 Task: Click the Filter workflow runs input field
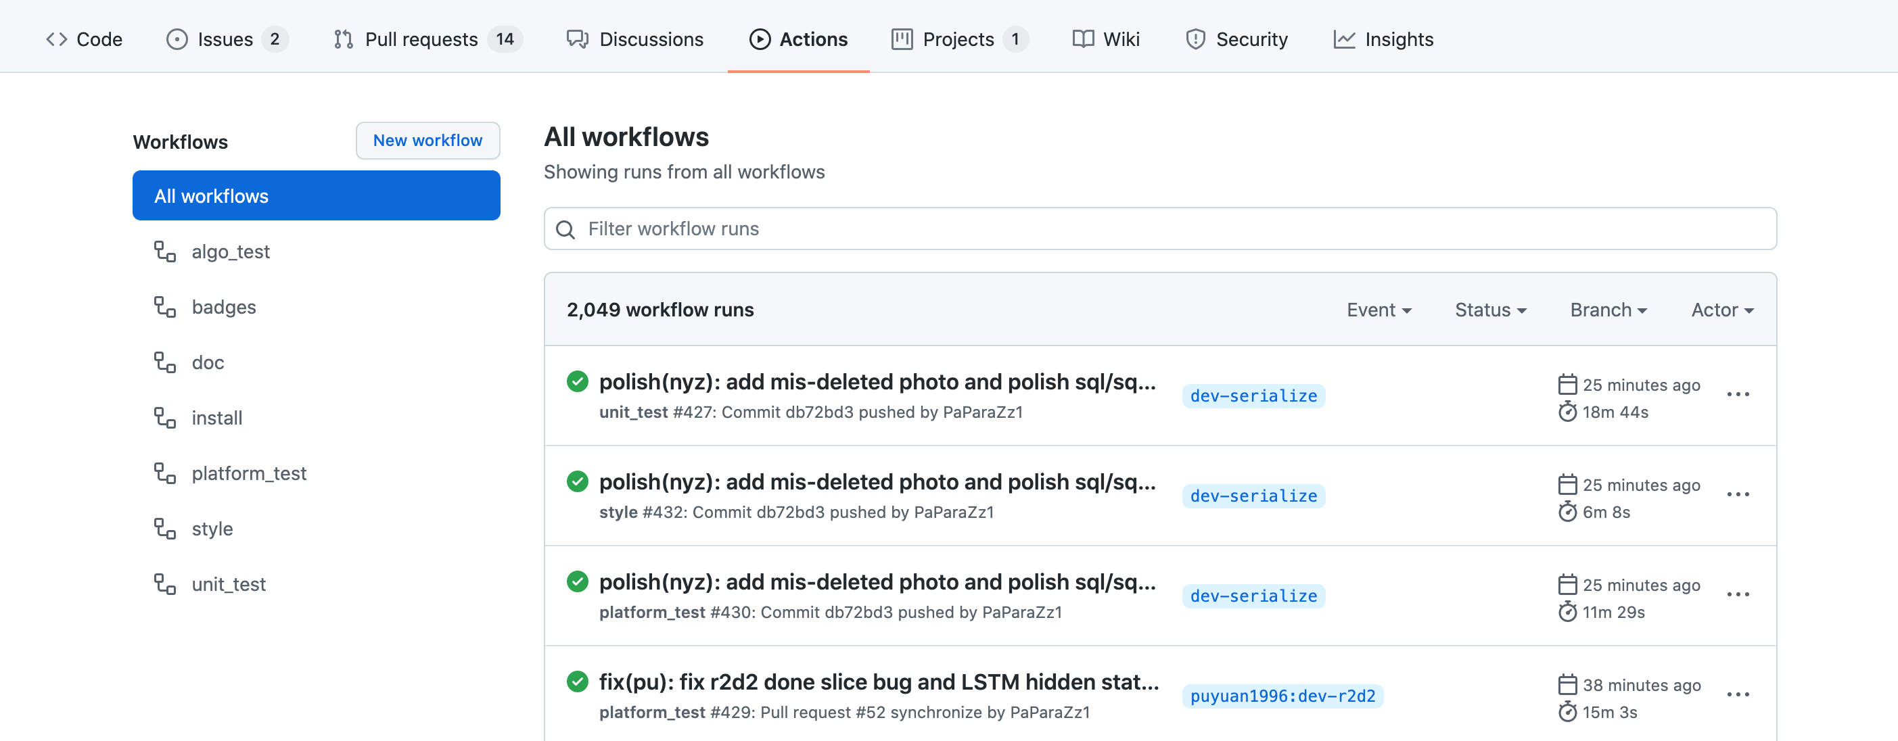click(1172, 229)
